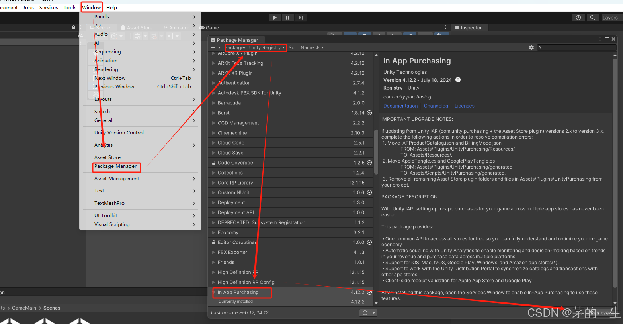Viewport: 623px width, 324px height.
Task: Open Package Manager settings gear
Action: 531,47
